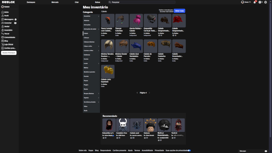Viewport: 272px width, 153px height.
Task: Select the Emblemas category
Action: pyautogui.click(x=87, y=55)
